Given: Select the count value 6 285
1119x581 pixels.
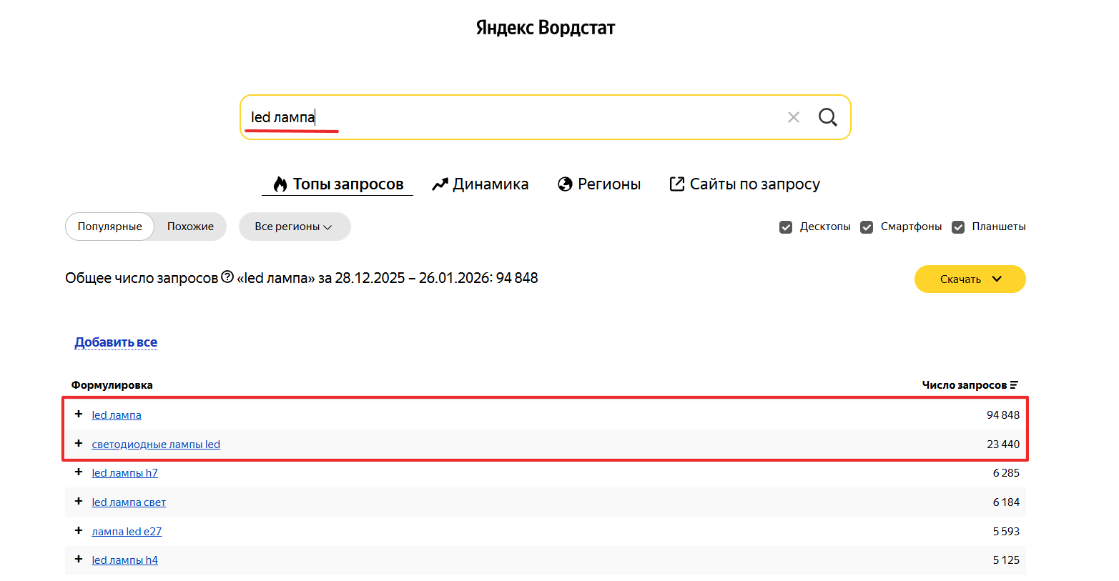Looking at the screenshot, I should point(1006,473).
